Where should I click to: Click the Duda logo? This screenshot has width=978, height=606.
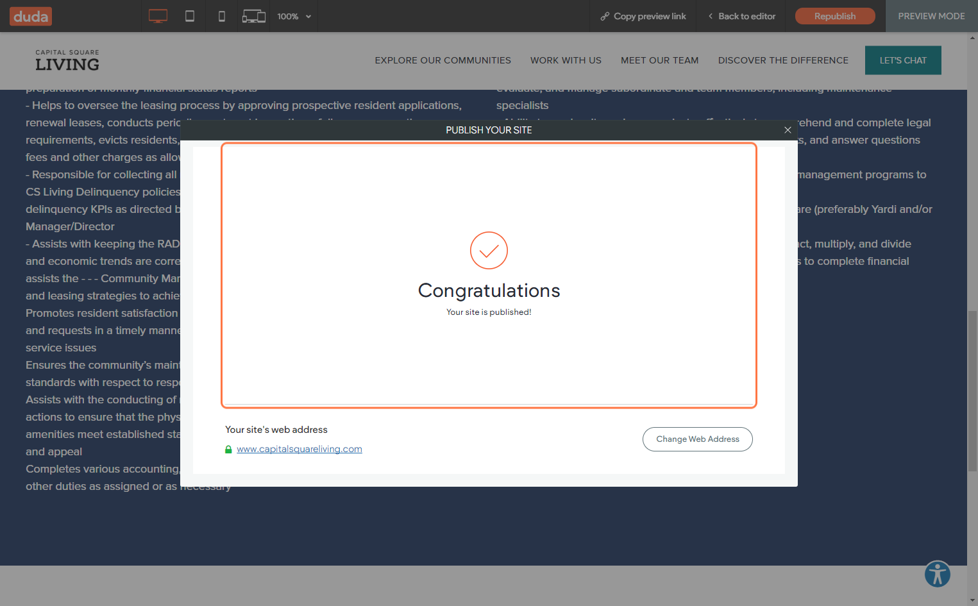coord(31,16)
